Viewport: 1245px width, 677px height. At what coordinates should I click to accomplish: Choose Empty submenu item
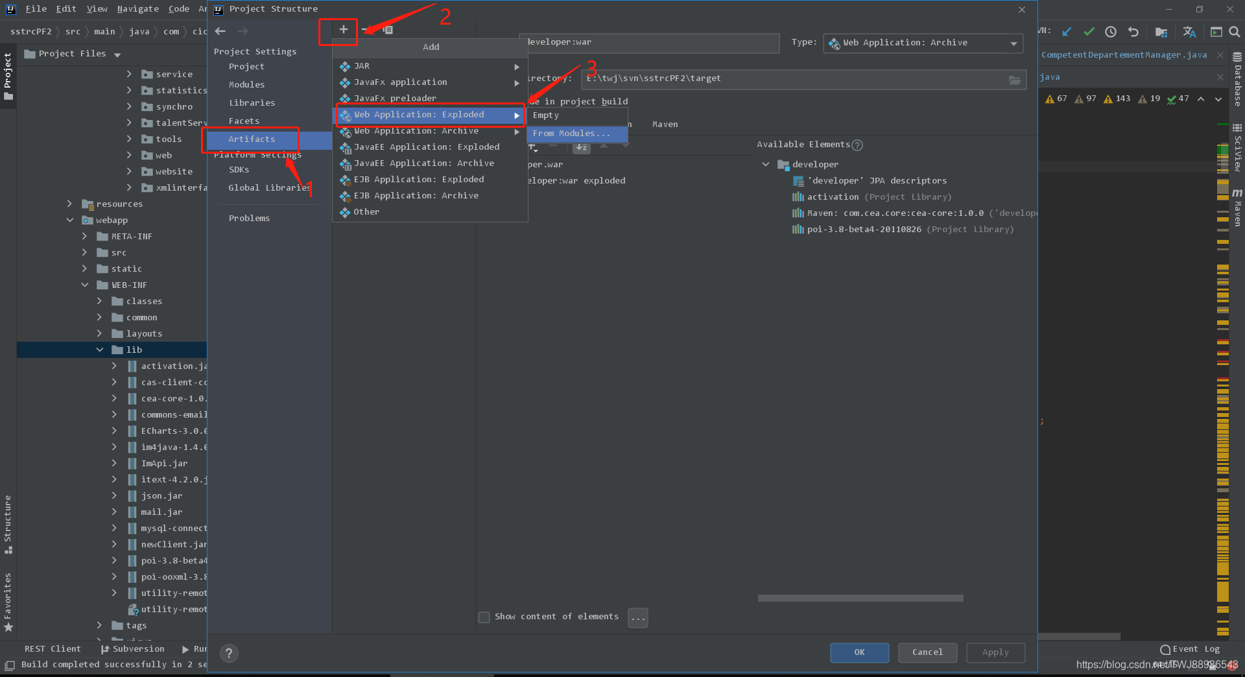click(577, 115)
